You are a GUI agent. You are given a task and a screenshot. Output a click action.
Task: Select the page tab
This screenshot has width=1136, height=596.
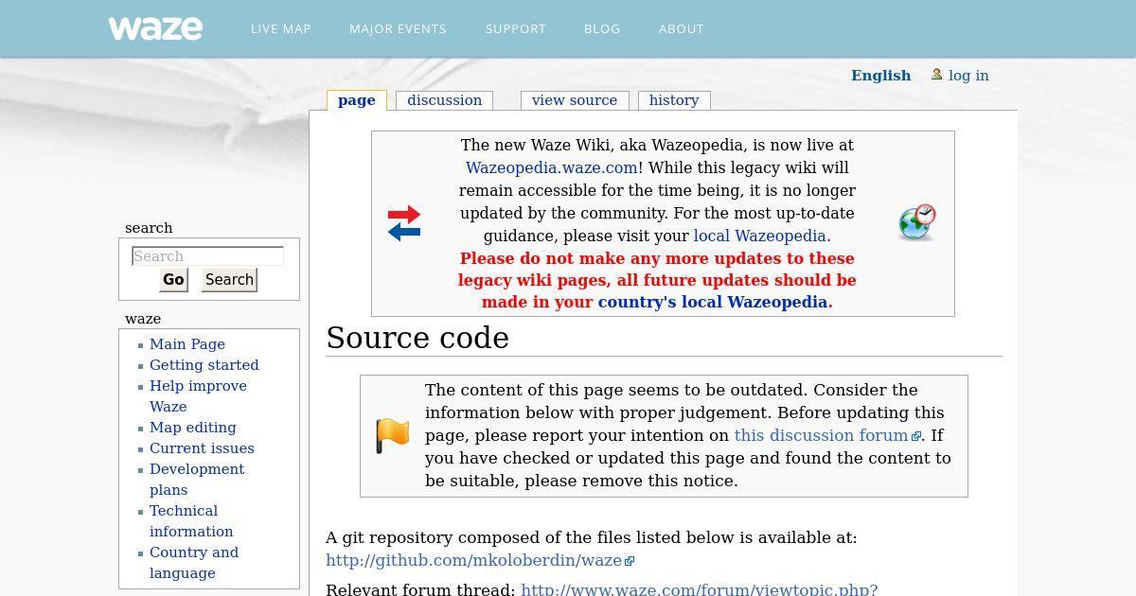click(x=357, y=100)
